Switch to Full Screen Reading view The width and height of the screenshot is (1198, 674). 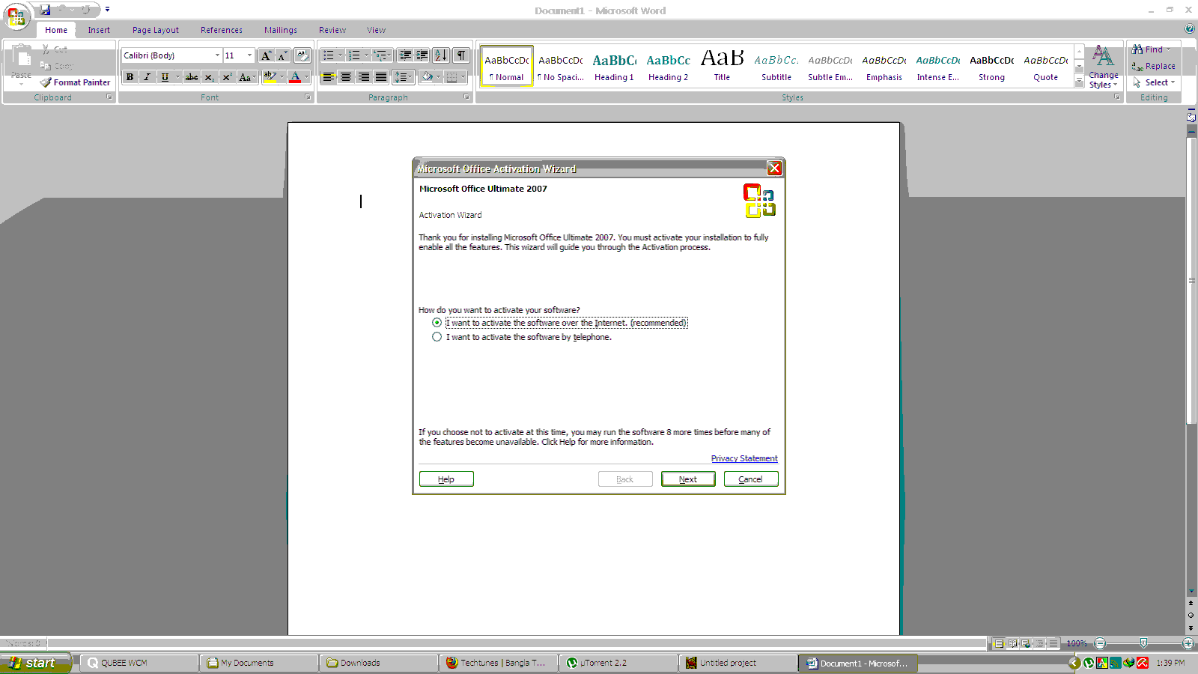(1012, 643)
